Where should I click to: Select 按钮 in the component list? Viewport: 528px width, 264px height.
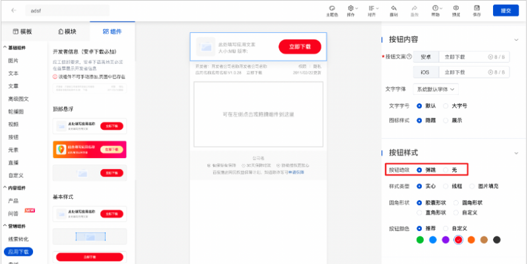(x=13, y=137)
